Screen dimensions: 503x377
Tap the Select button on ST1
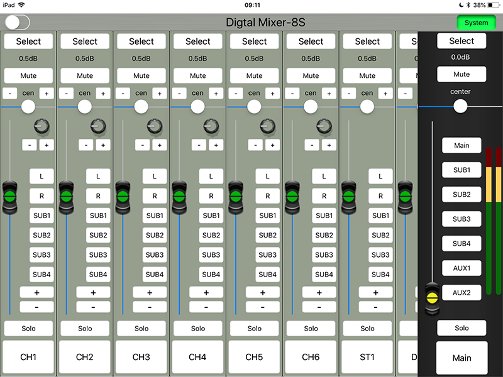pos(367,41)
